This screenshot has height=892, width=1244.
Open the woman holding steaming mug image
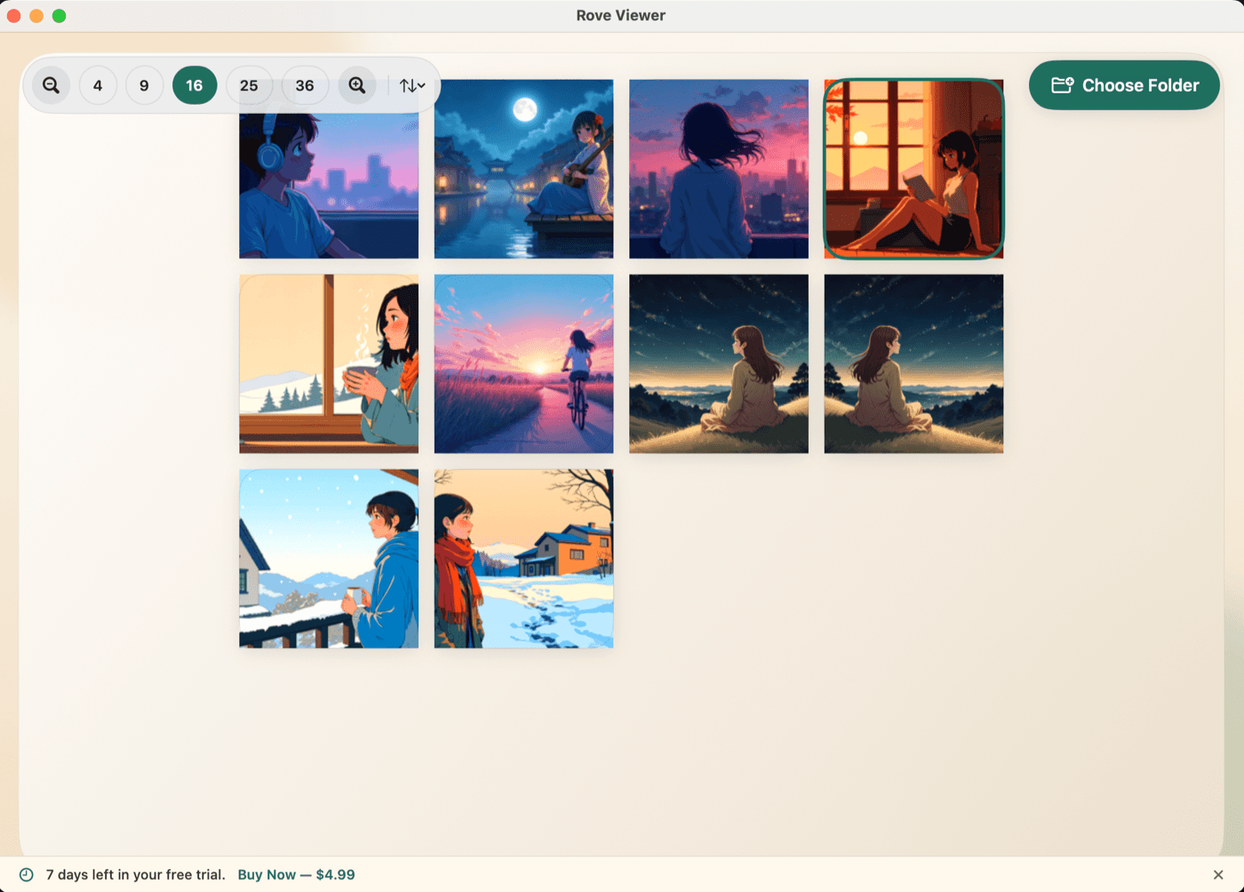coord(329,363)
